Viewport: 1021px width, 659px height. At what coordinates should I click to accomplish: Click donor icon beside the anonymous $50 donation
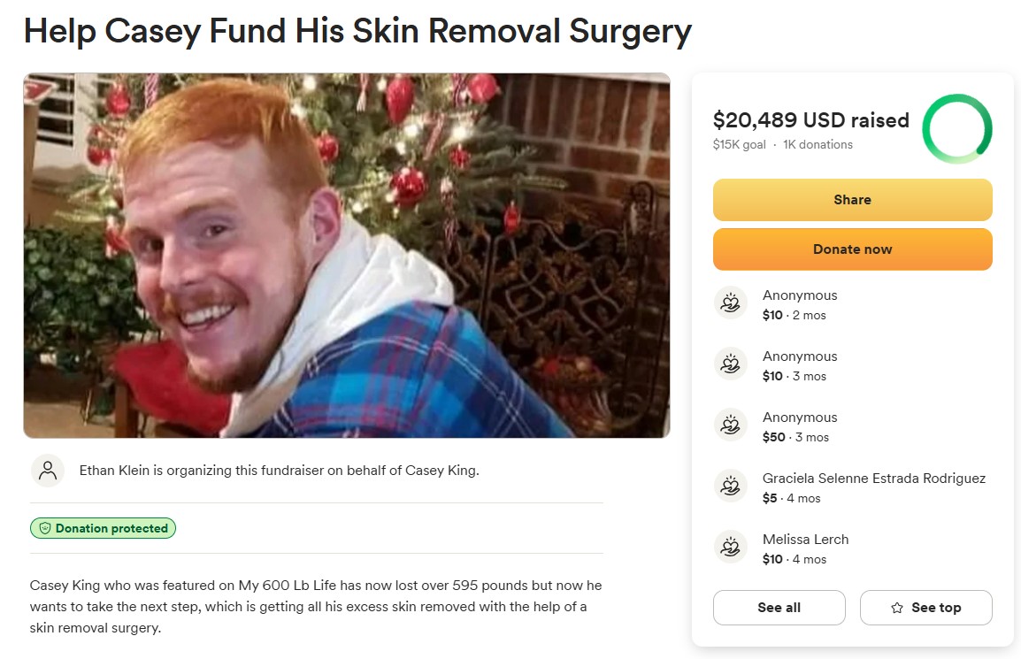[x=731, y=425]
